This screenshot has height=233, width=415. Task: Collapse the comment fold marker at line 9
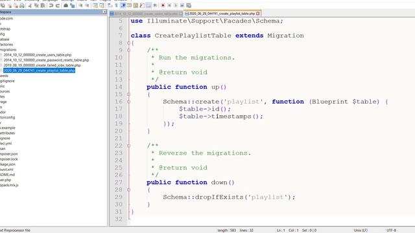[x=128, y=50]
